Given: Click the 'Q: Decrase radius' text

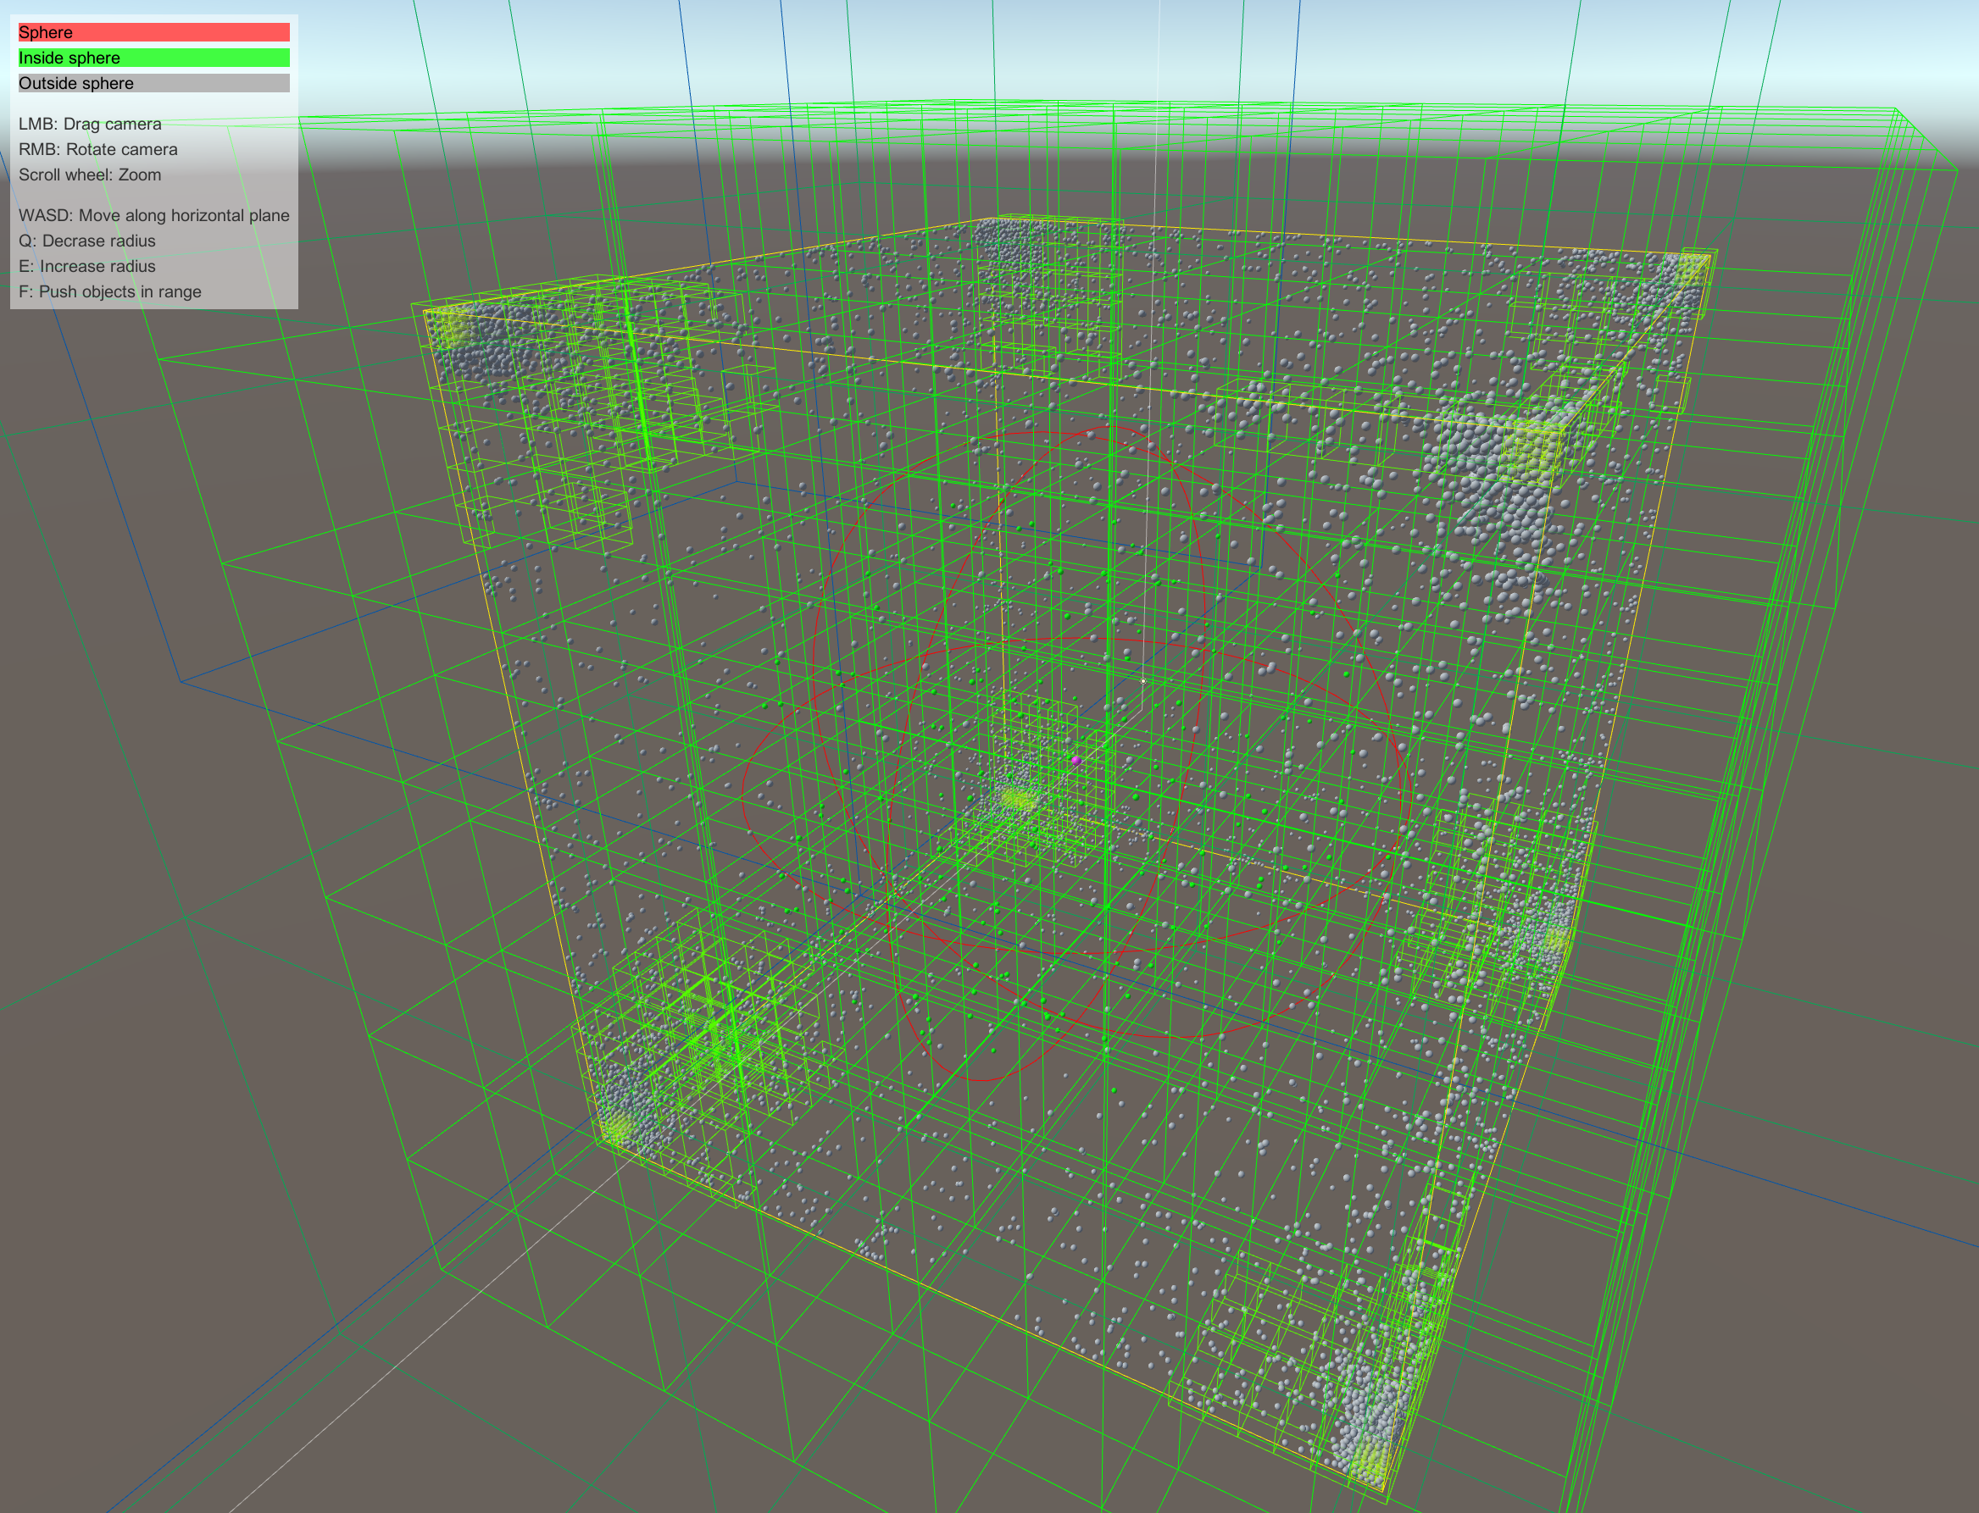Looking at the screenshot, I should coord(87,241).
